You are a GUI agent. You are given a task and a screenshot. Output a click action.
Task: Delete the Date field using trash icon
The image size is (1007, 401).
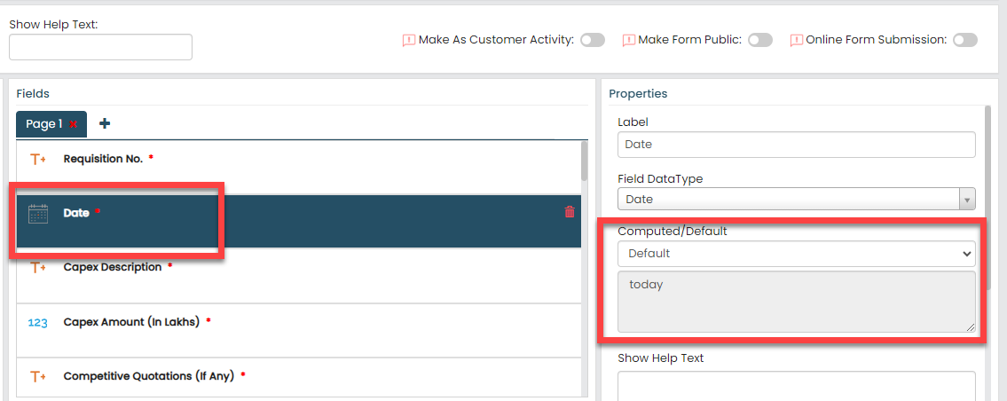pyautogui.click(x=570, y=212)
